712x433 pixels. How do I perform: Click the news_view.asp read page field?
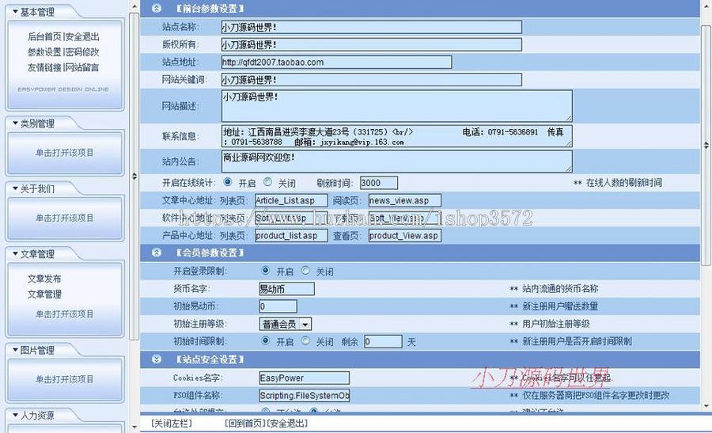(x=404, y=200)
